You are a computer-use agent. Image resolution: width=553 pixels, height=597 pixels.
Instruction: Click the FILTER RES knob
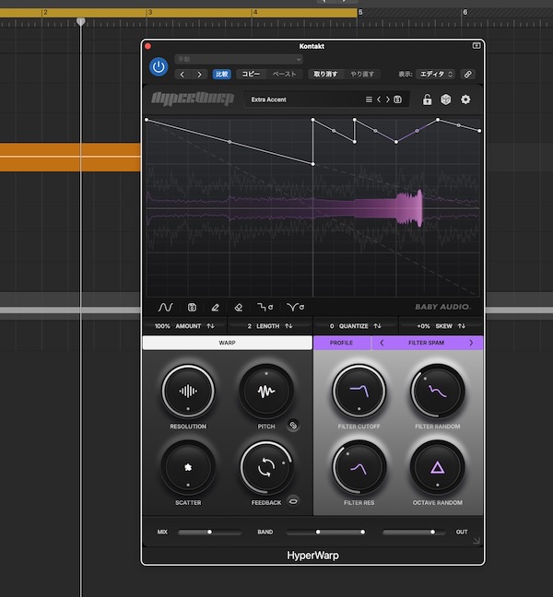[359, 467]
